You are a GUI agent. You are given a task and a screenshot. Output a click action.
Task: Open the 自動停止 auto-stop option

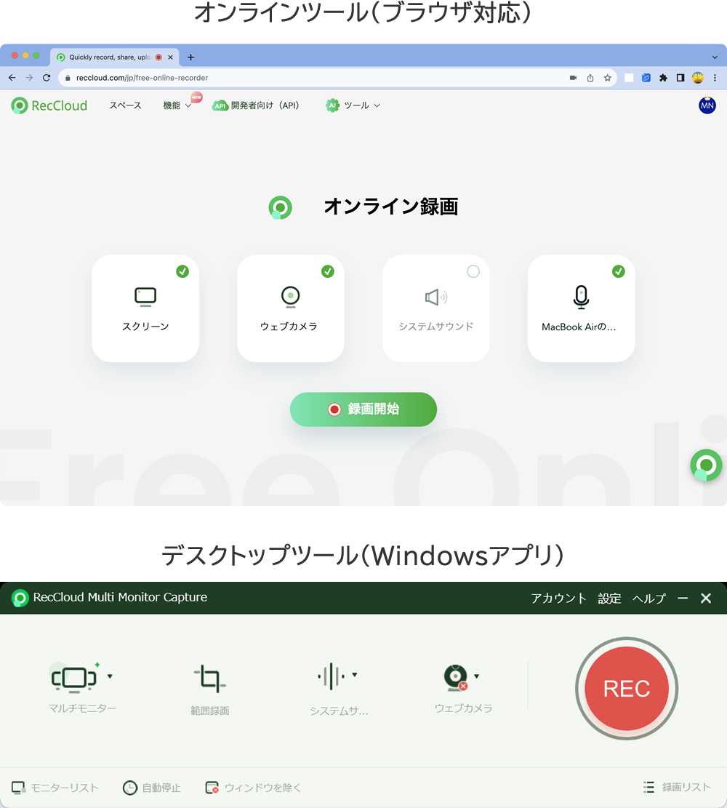coord(151,788)
